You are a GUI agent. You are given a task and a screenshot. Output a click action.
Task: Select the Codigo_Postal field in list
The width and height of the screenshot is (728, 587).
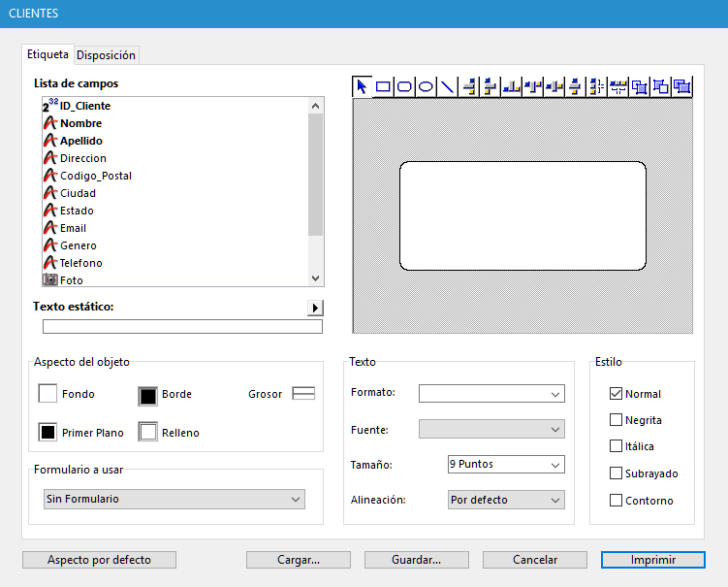coord(96,176)
